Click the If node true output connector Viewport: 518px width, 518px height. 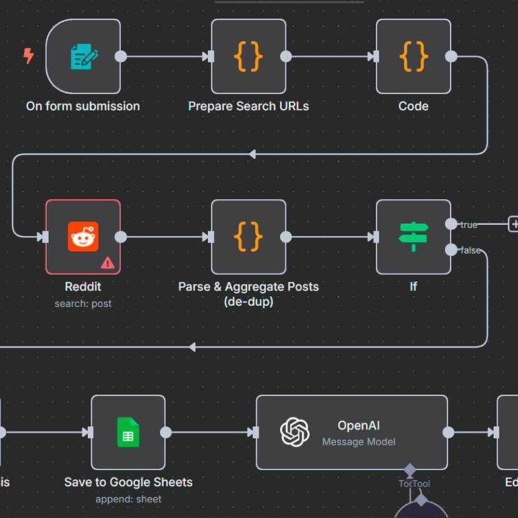(x=451, y=224)
